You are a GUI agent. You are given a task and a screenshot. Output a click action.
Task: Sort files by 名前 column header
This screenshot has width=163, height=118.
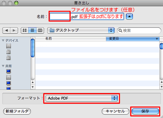[71, 39]
